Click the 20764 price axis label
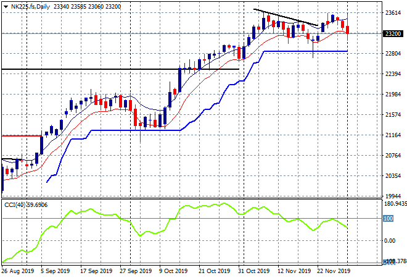The width and height of the screenshot is (407, 278). click(393, 156)
